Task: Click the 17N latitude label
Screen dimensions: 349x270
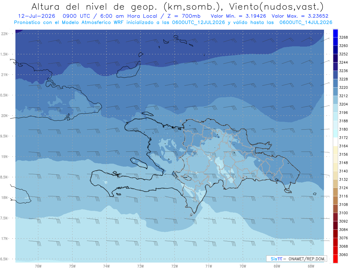Action: coord(4,239)
